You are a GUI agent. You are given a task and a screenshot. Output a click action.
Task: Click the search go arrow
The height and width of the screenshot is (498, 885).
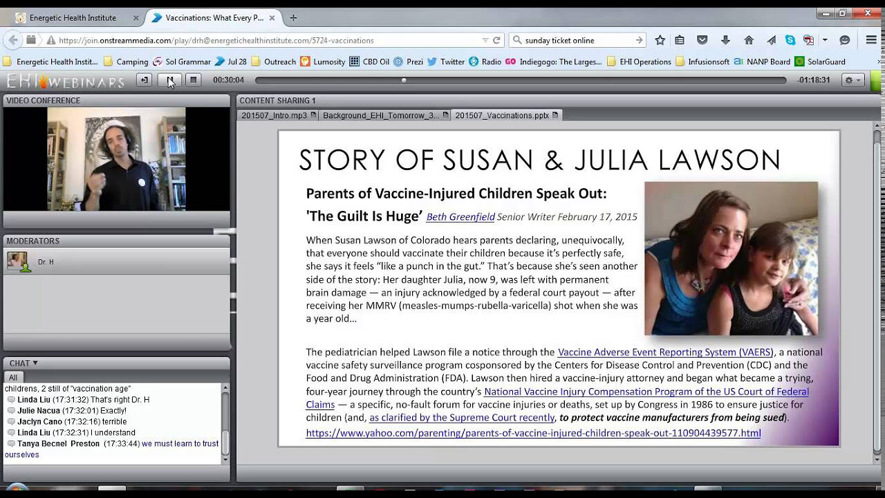639,40
